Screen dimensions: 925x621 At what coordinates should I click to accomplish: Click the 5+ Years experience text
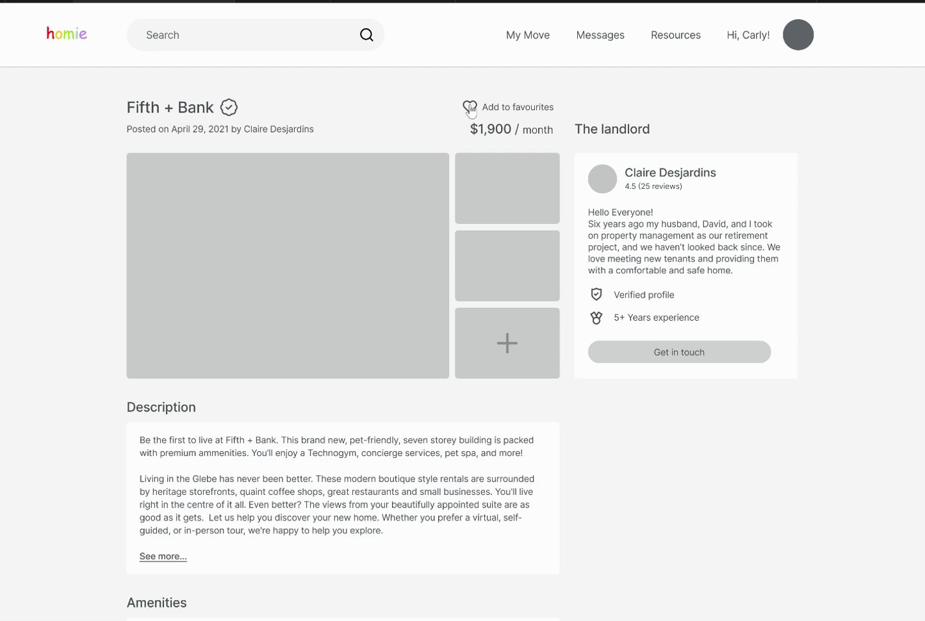pos(656,318)
